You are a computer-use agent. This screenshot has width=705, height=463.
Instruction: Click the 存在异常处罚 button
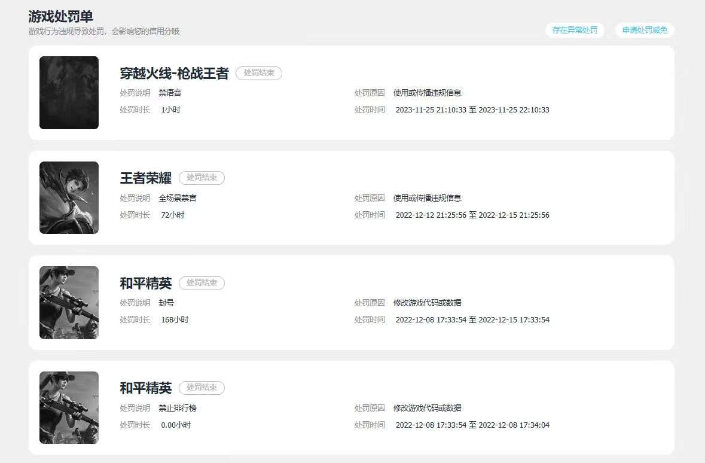[x=575, y=30]
